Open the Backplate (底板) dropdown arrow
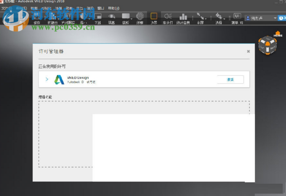286x196 pixels. (x=131, y=19)
